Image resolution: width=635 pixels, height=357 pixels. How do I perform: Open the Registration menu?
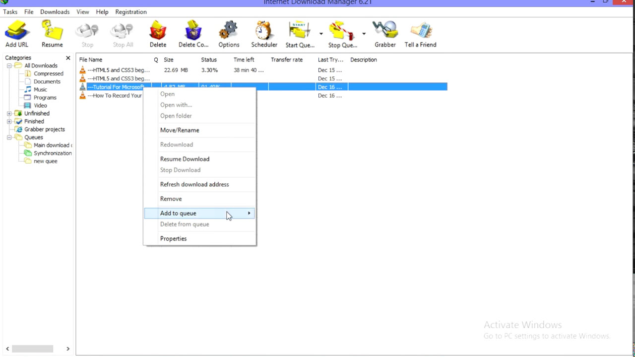point(131,12)
